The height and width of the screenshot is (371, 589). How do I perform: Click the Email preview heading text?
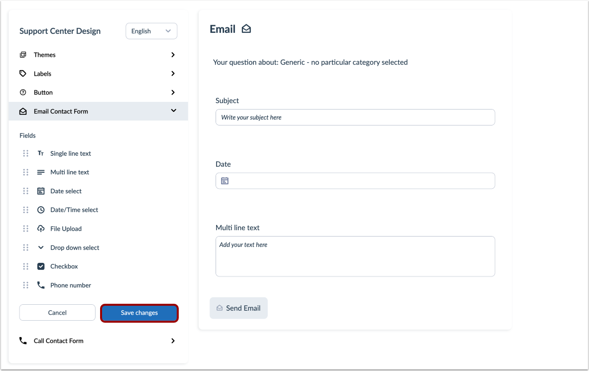click(x=223, y=29)
